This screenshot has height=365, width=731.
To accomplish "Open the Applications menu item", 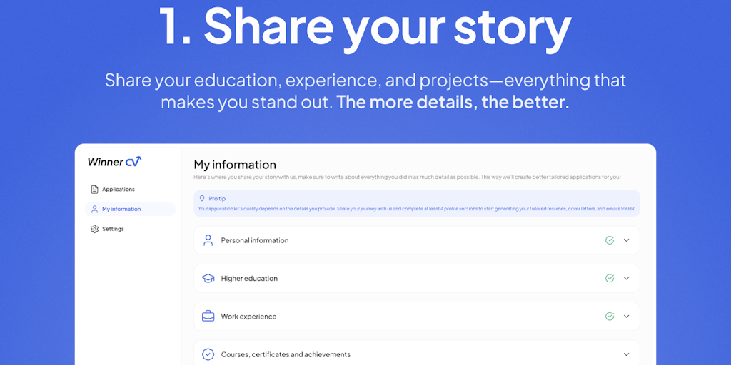I will pos(119,190).
